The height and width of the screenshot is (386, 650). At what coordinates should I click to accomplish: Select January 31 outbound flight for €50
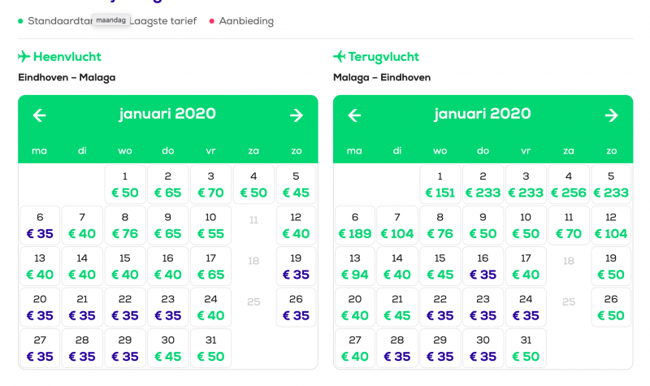point(210,348)
